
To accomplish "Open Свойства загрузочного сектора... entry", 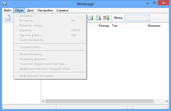I will (x=50, y=64).
